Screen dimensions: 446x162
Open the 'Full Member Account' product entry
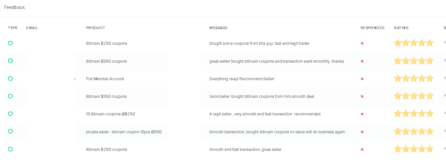(105, 79)
